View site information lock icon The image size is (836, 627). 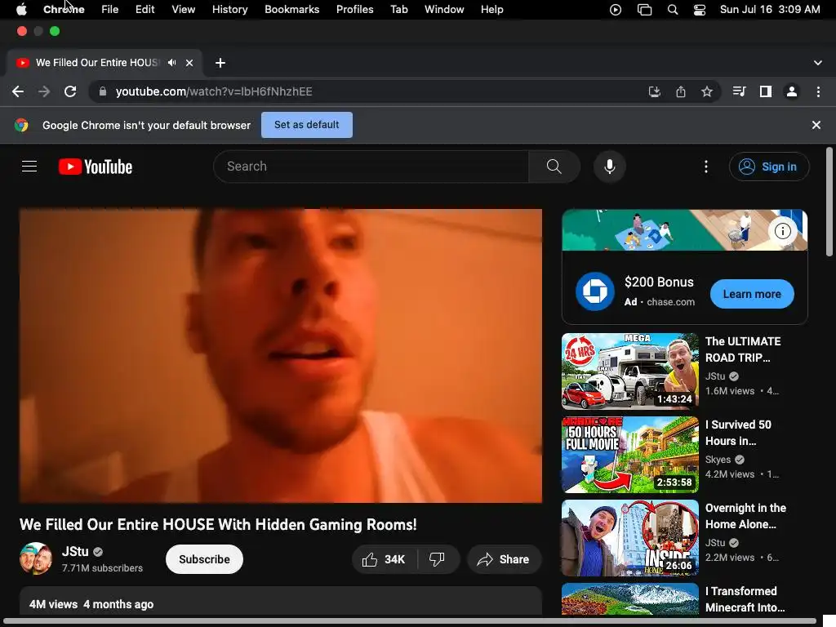(102, 91)
